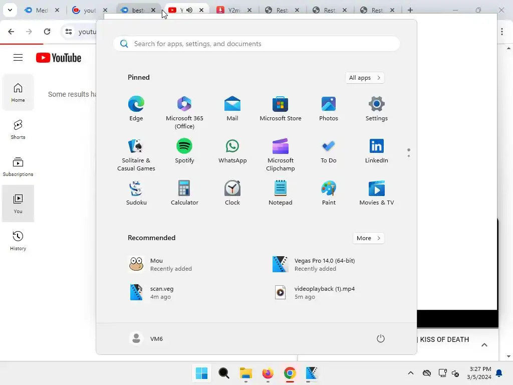Image resolution: width=513 pixels, height=385 pixels.
Task: Open taskbar Search
Action: pos(224,373)
